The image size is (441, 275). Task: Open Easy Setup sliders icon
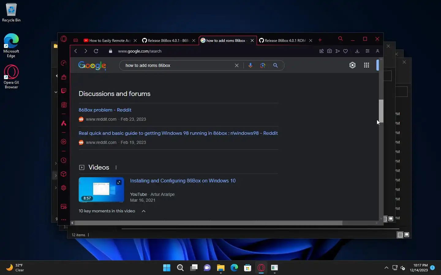click(x=367, y=51)
